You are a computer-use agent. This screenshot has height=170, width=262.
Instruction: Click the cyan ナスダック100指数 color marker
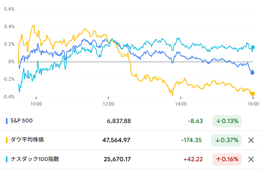tap(7, 159)
